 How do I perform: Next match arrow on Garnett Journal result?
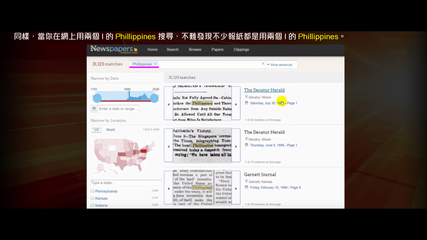(236, 189)
